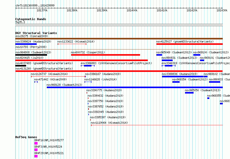The width and height of the screenshot is (230, 159).
Task: Click the red nsv600732 variant bar
Action: coord(105,55)
